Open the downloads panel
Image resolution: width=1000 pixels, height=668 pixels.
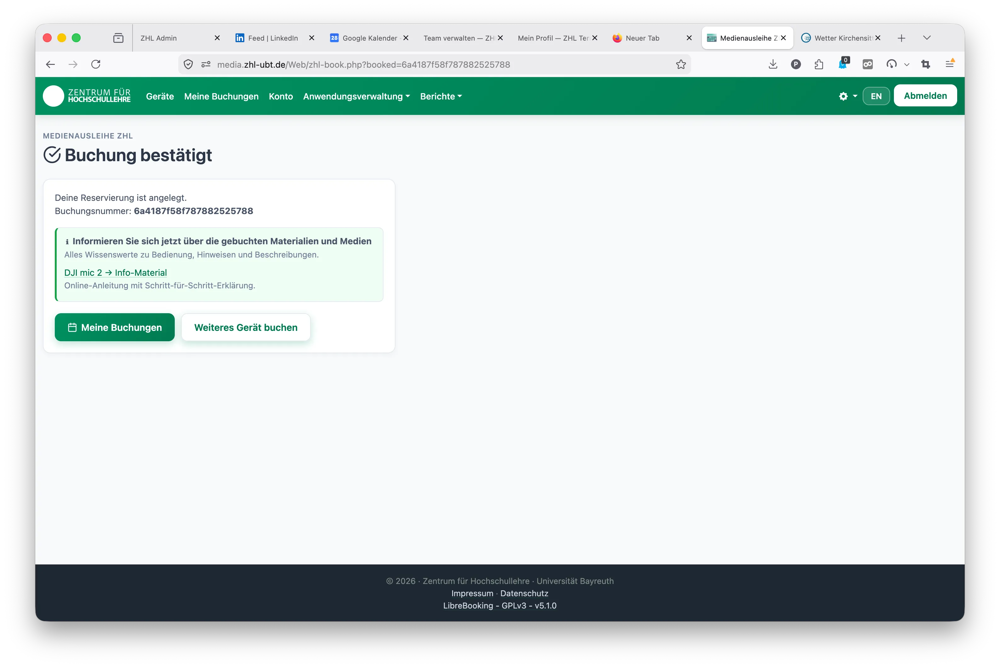click(x=773, y=64)
